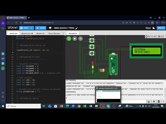This screenshot has width=166, height=124.
Task: Open the Save dropdown arrow
Action: click(32, 28)
